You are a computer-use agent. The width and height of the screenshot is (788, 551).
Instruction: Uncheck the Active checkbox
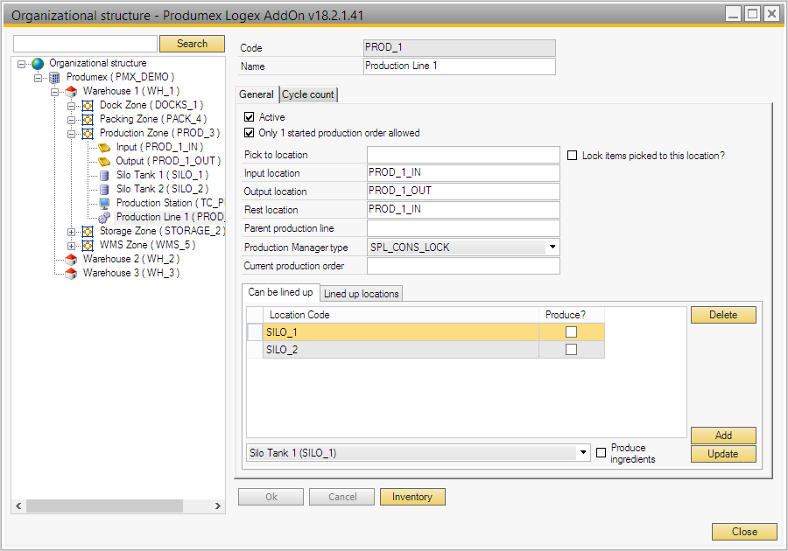(x=250, y=117)
